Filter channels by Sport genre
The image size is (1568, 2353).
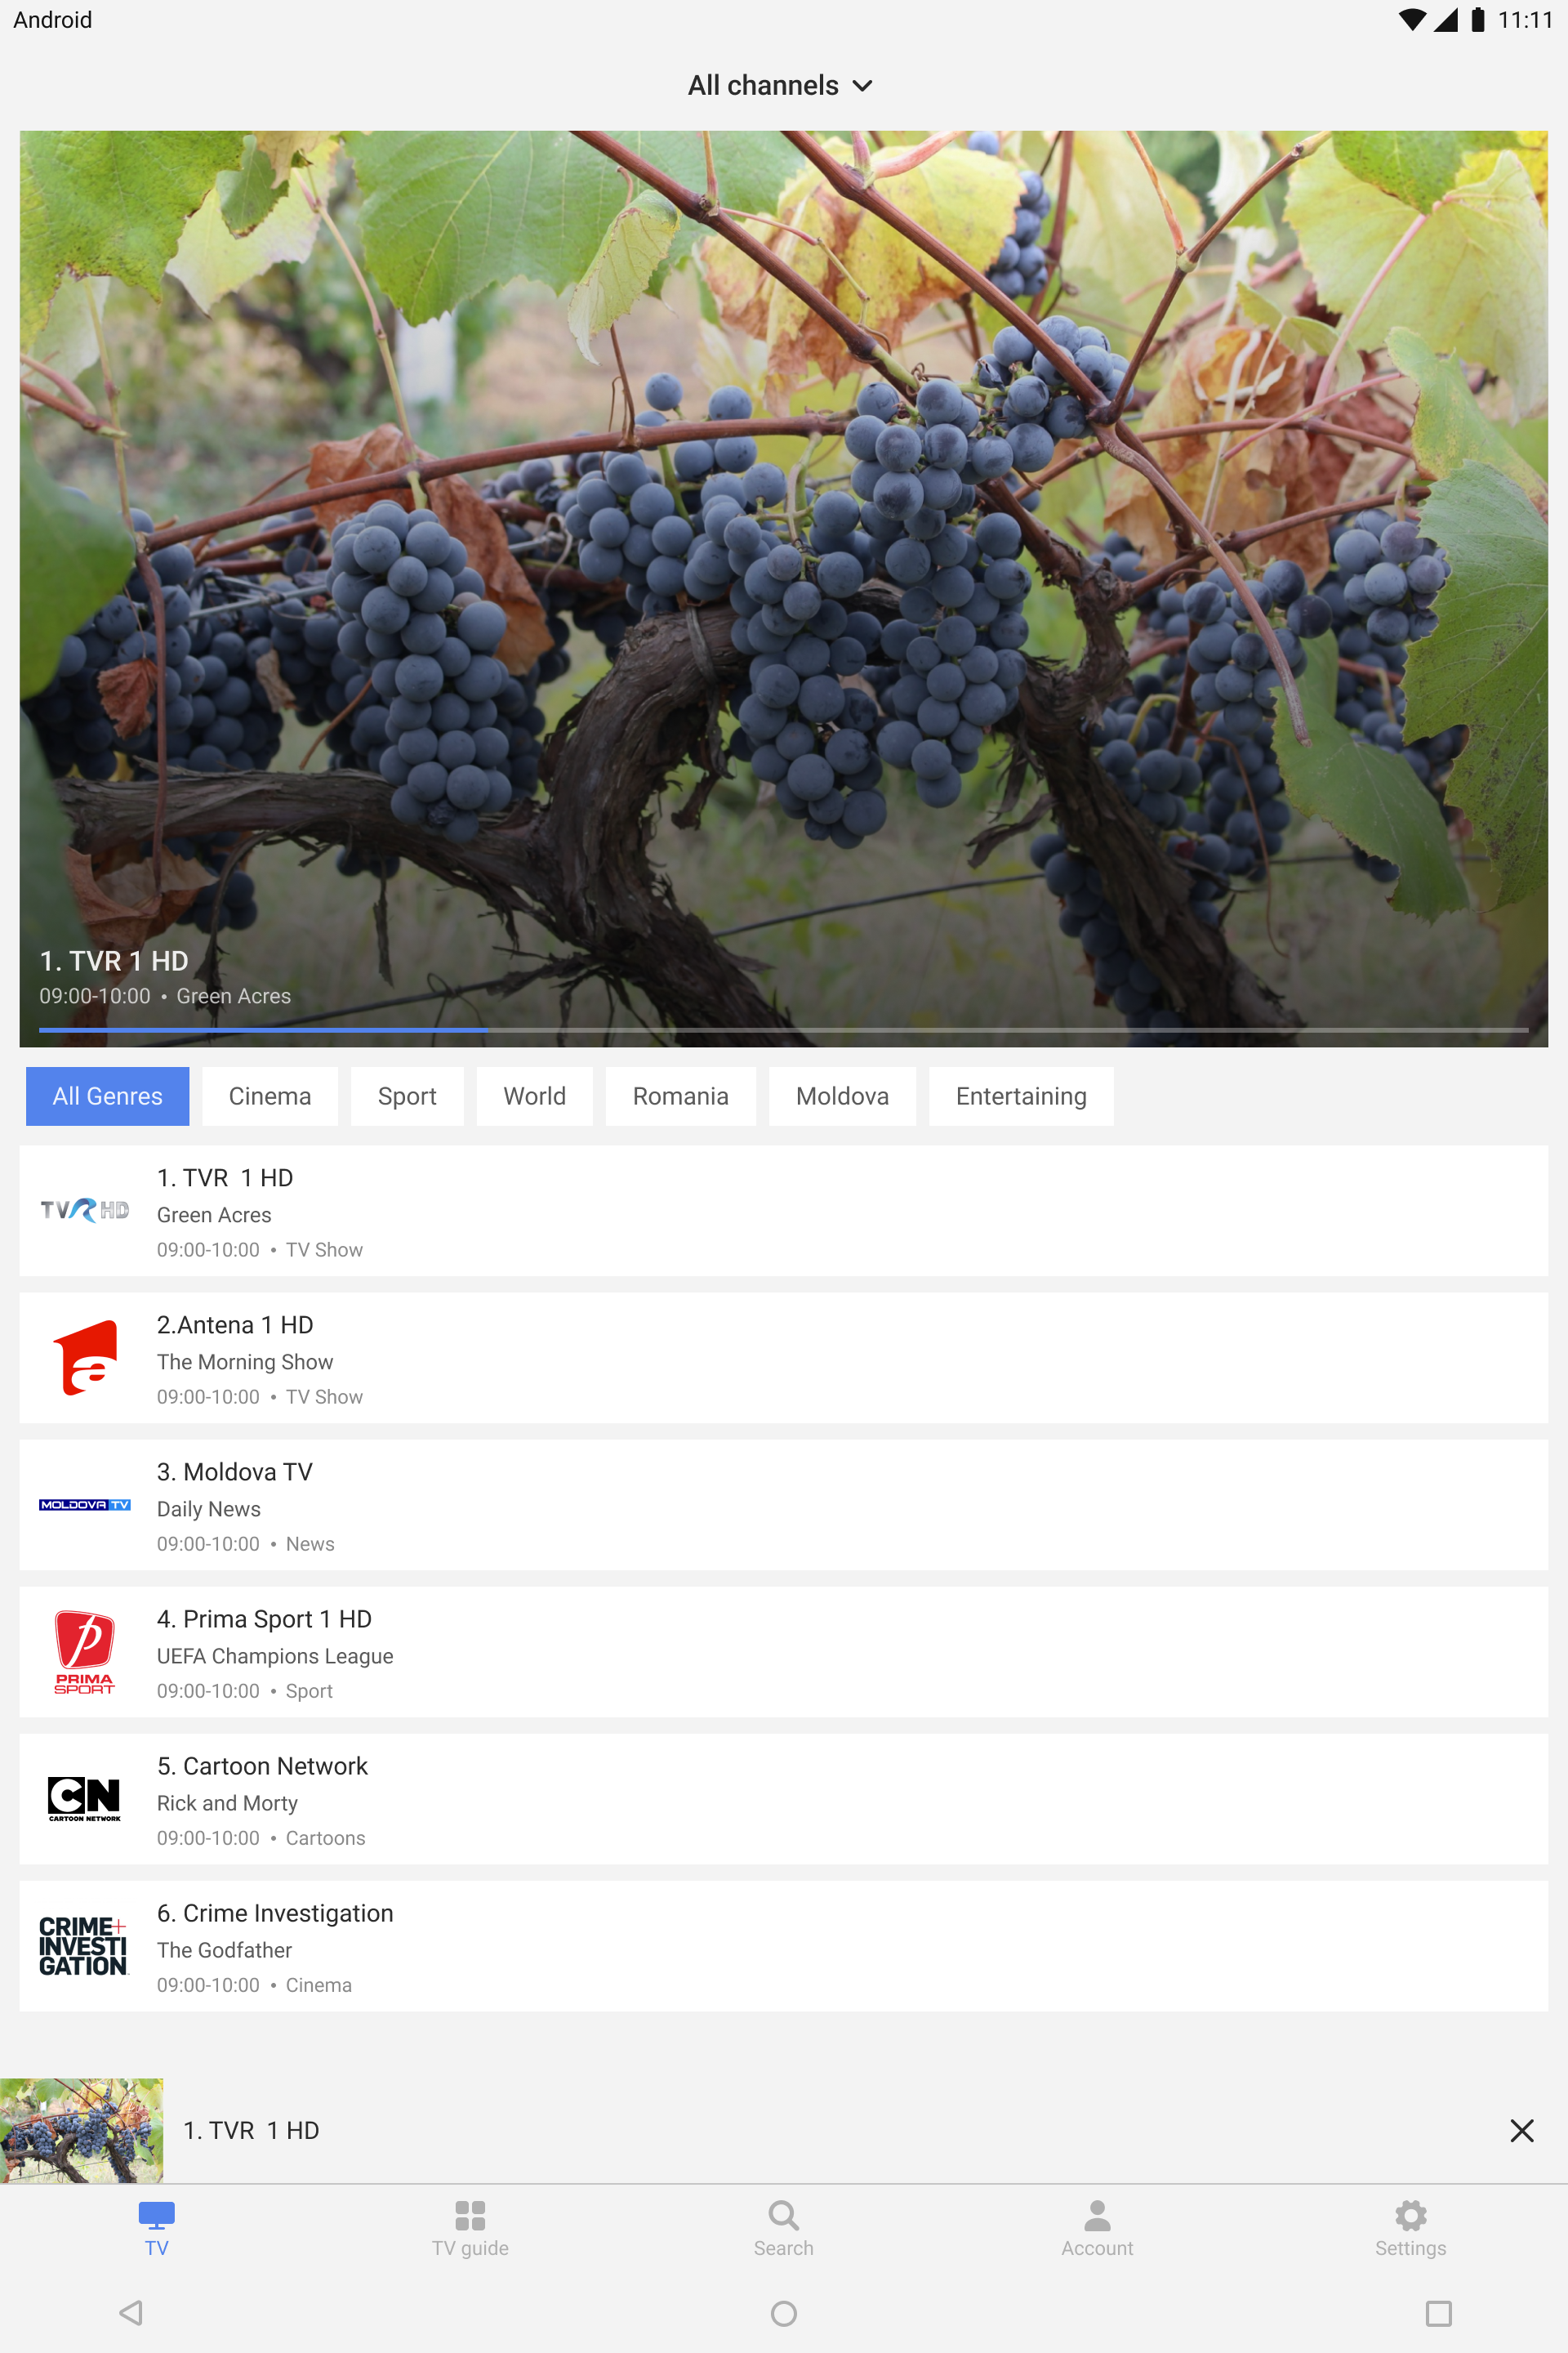pos(407,1096)
